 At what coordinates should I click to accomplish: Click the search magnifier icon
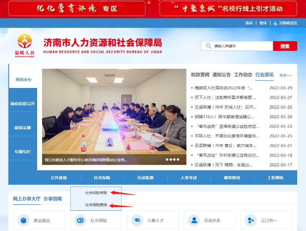coord(208,46)
